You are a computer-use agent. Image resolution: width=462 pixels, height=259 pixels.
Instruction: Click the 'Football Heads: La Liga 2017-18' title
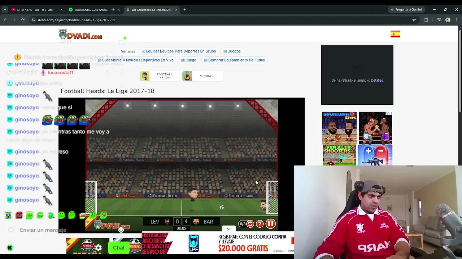pyautogui.click(x=108, y=91)
